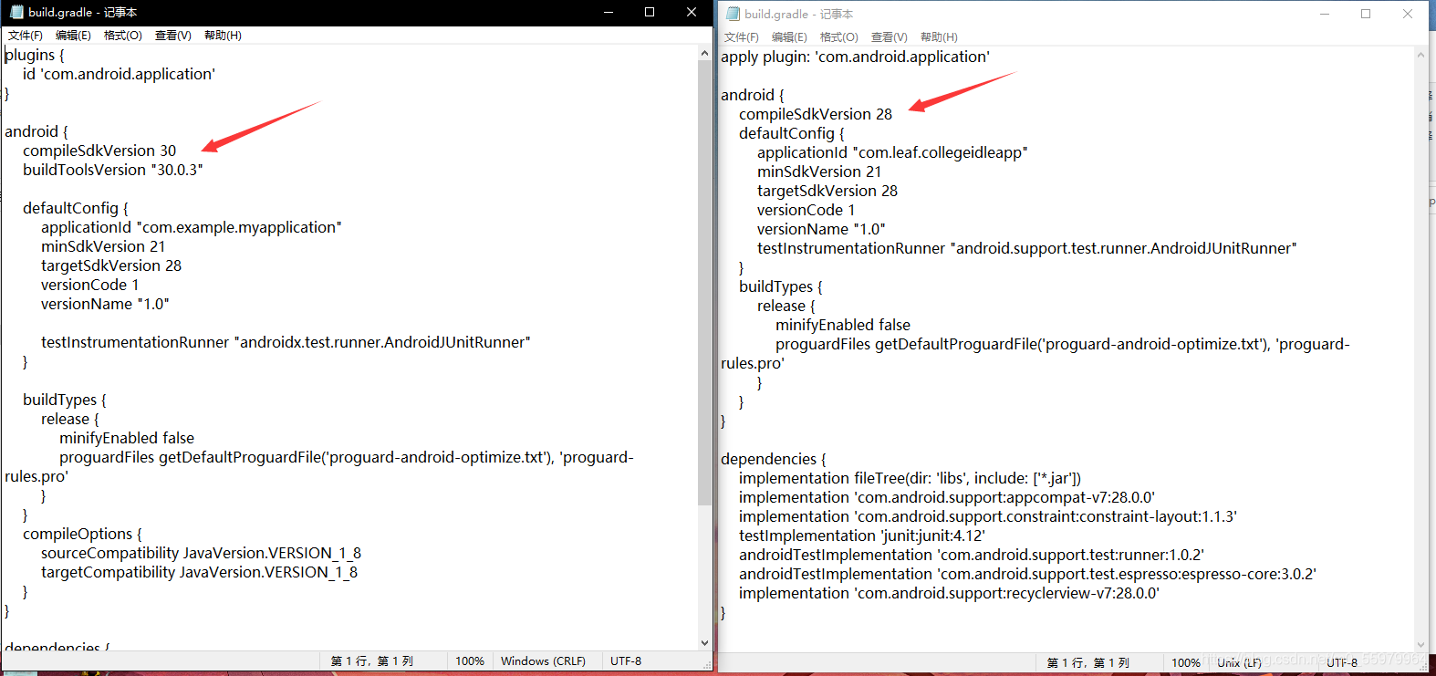The width and height of the screenshot is (1436, 676).
Task: Click Notepad icon in right window title bar
Action: (x=733, y=14)
